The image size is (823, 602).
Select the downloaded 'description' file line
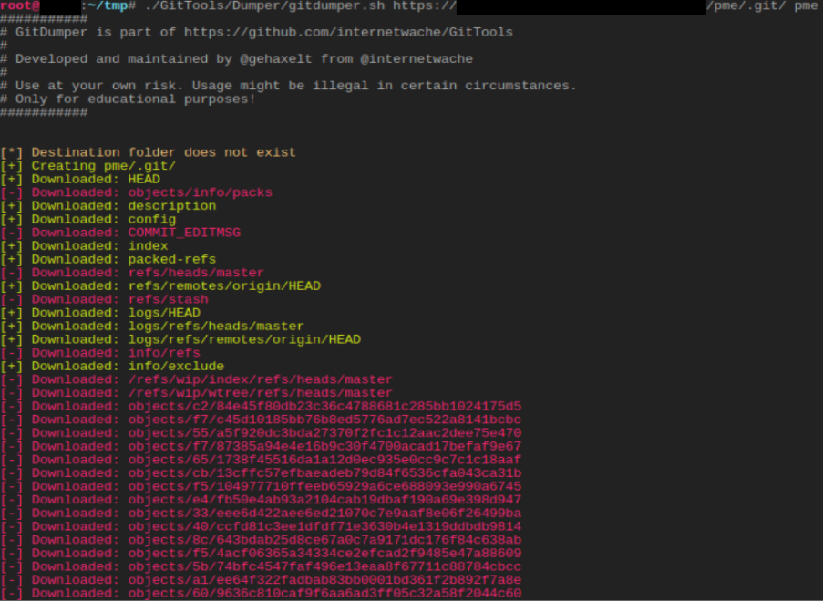coord(172,206)
